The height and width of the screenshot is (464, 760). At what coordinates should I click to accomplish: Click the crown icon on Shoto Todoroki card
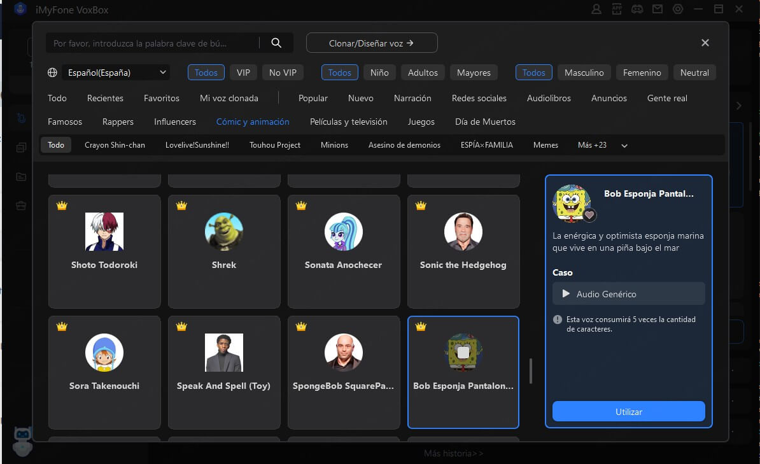click(x=62, y=206)
